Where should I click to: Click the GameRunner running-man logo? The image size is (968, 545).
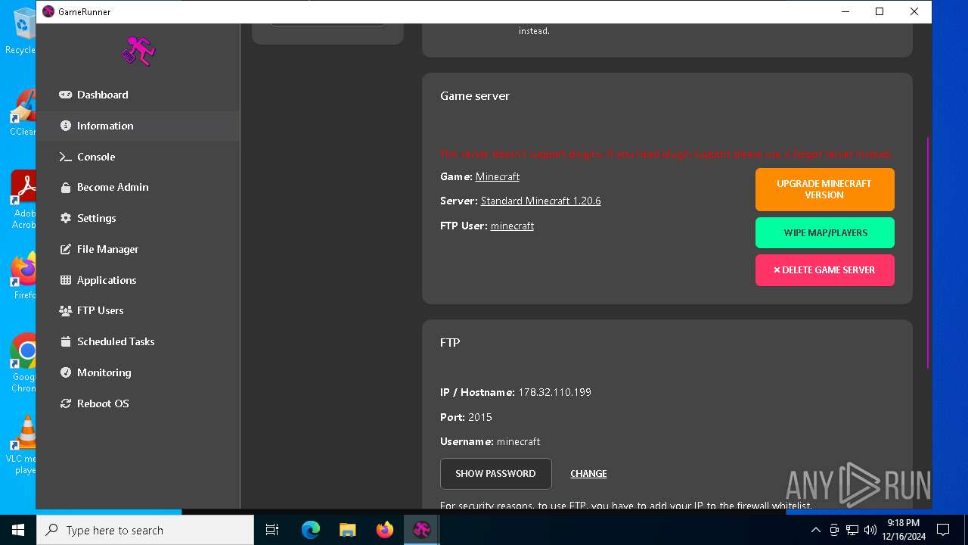pos(138,51)
